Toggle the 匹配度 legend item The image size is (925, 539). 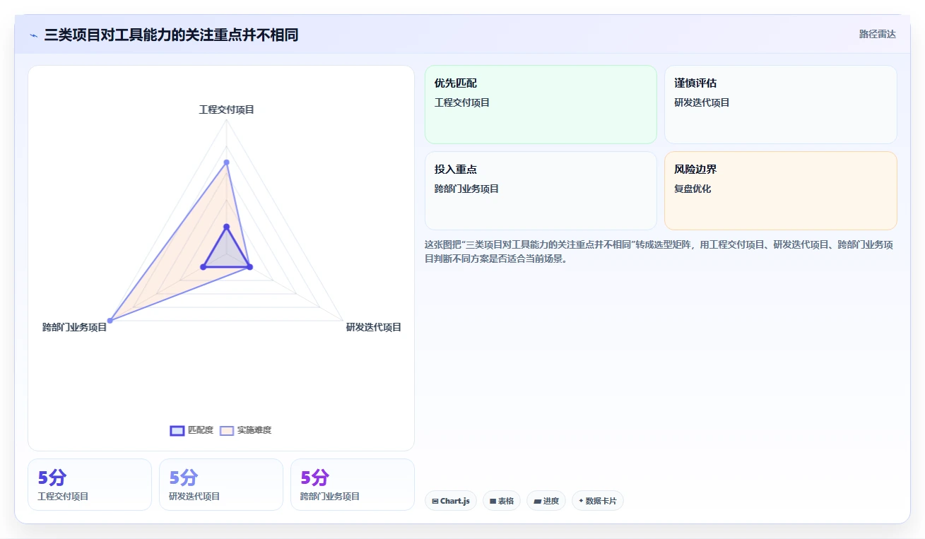pyautogui.click(x=192, y=430)
